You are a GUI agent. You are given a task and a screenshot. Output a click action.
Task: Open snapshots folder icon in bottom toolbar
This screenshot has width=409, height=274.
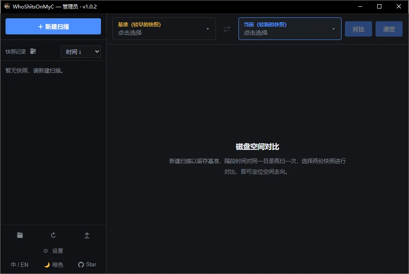point(20,235)
